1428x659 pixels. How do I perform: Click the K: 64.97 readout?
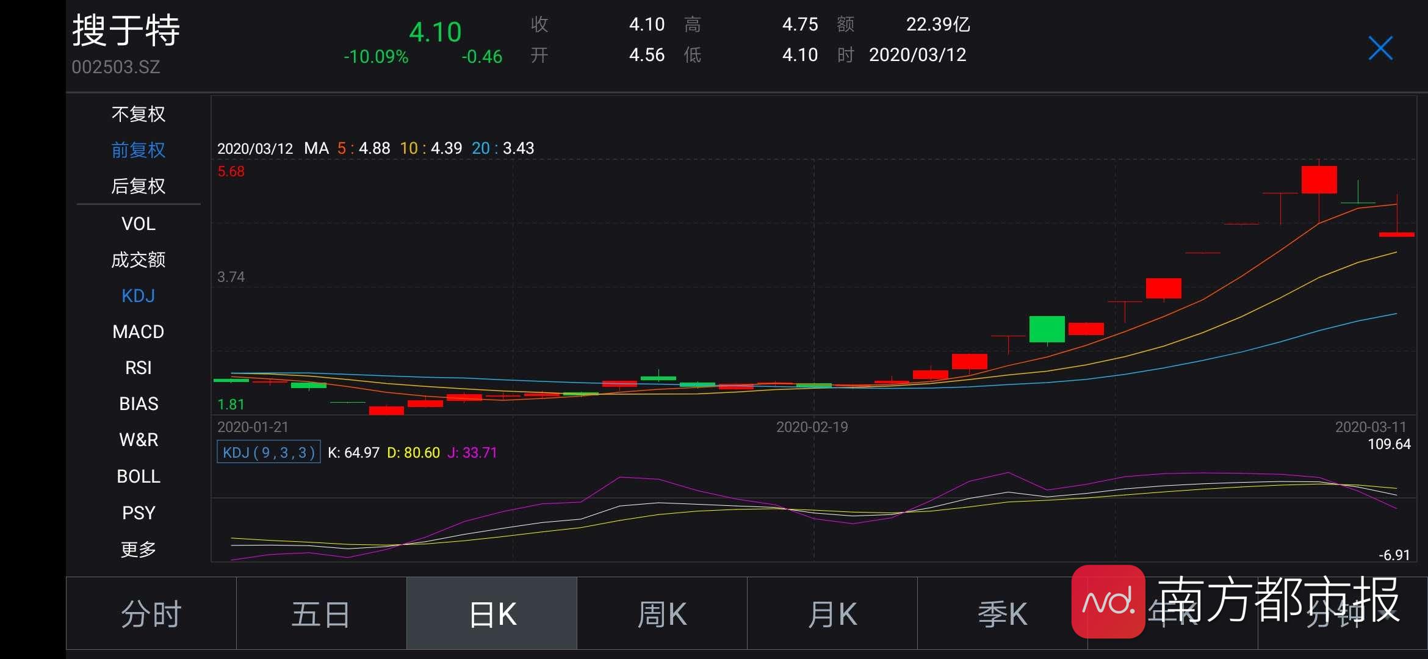[x=353, y=453]
